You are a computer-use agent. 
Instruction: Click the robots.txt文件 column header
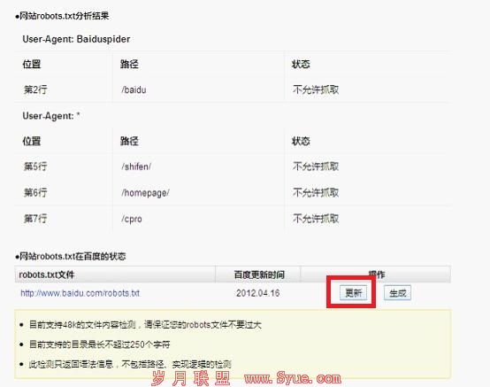tap(47, 275)
